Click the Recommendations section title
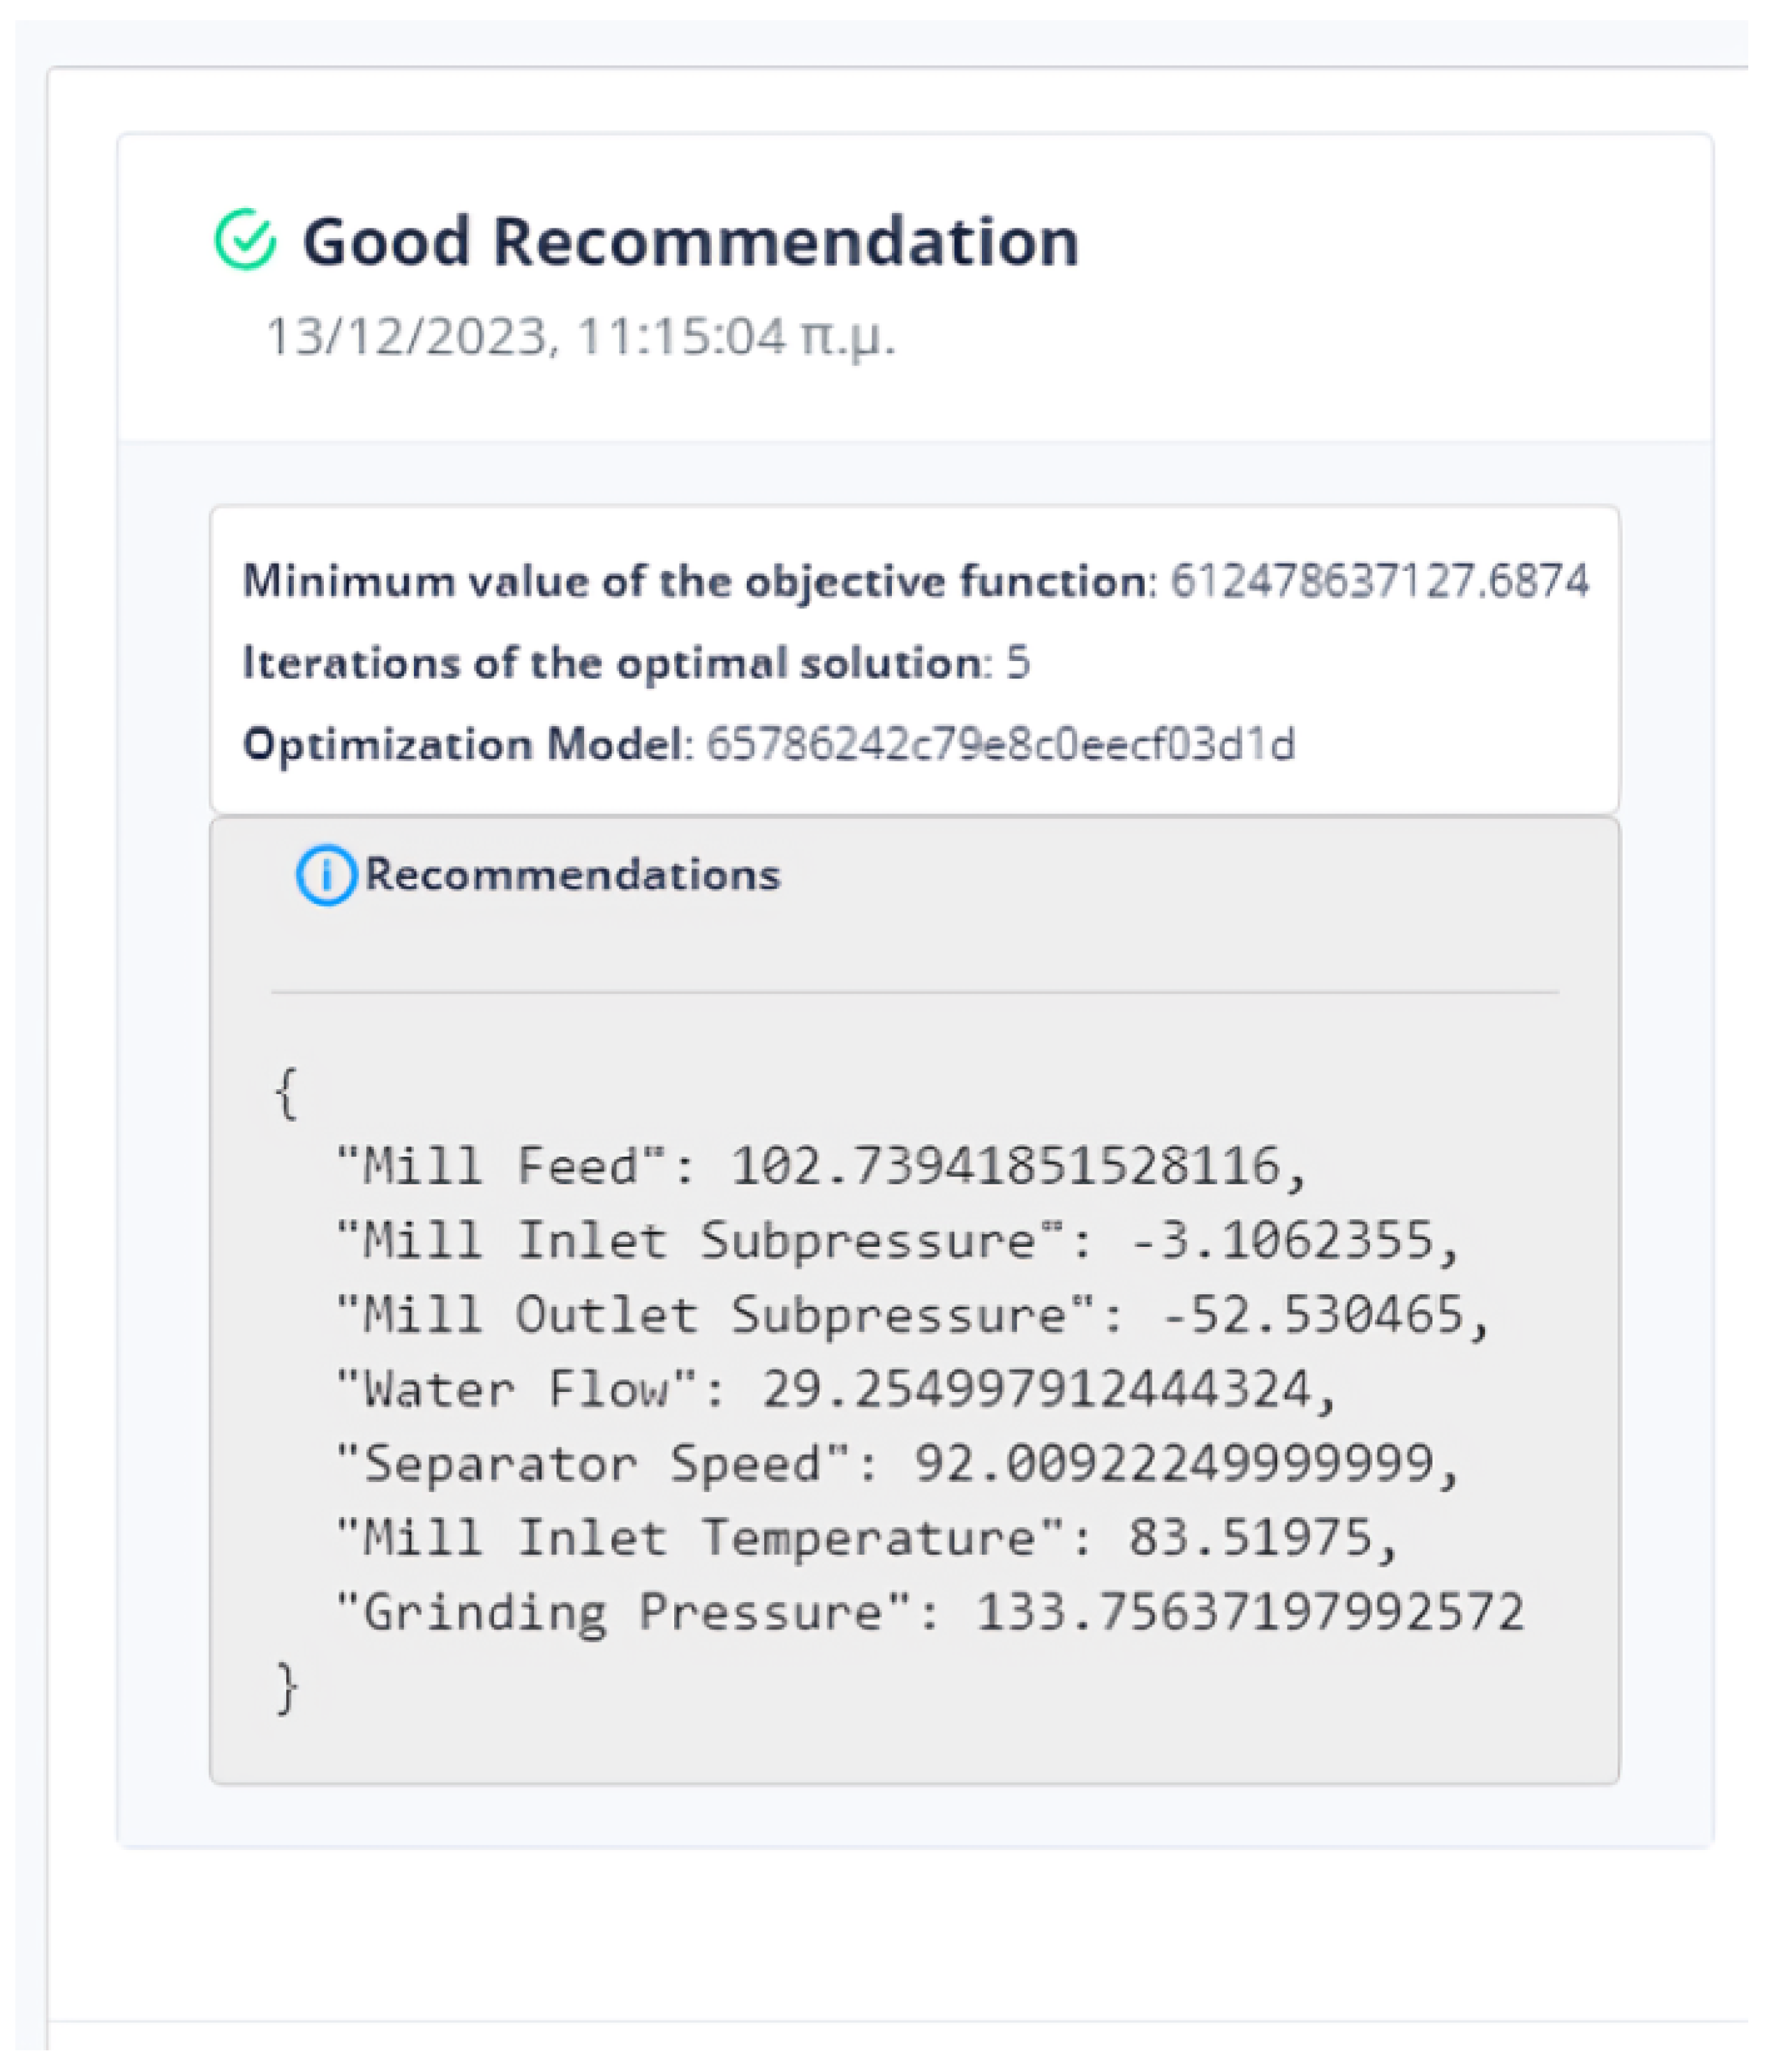This screenshot has height=2072, width=1772. (x=572, y=875)
